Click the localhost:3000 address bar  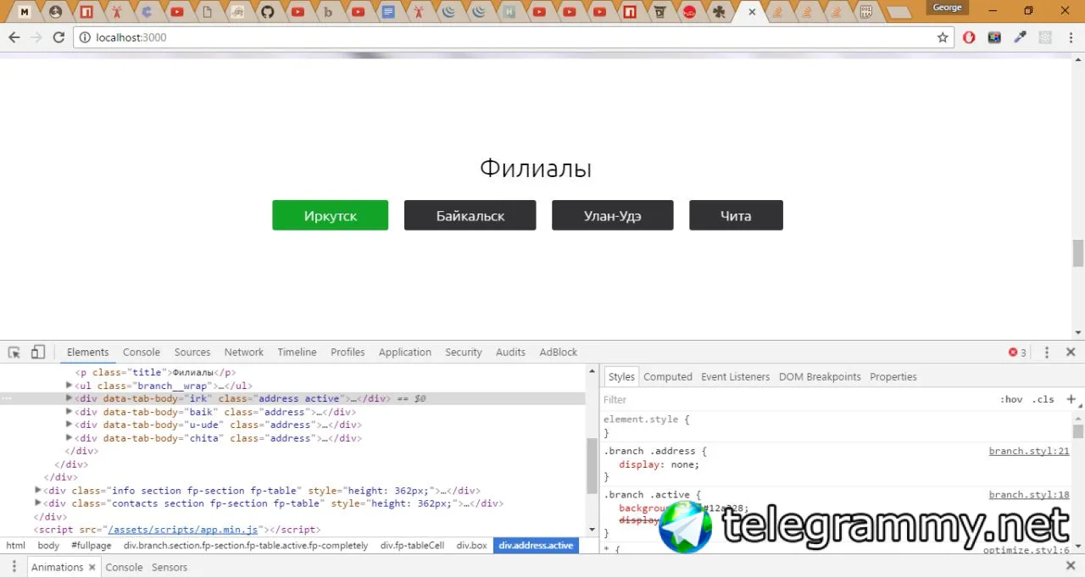click(509, 37)
